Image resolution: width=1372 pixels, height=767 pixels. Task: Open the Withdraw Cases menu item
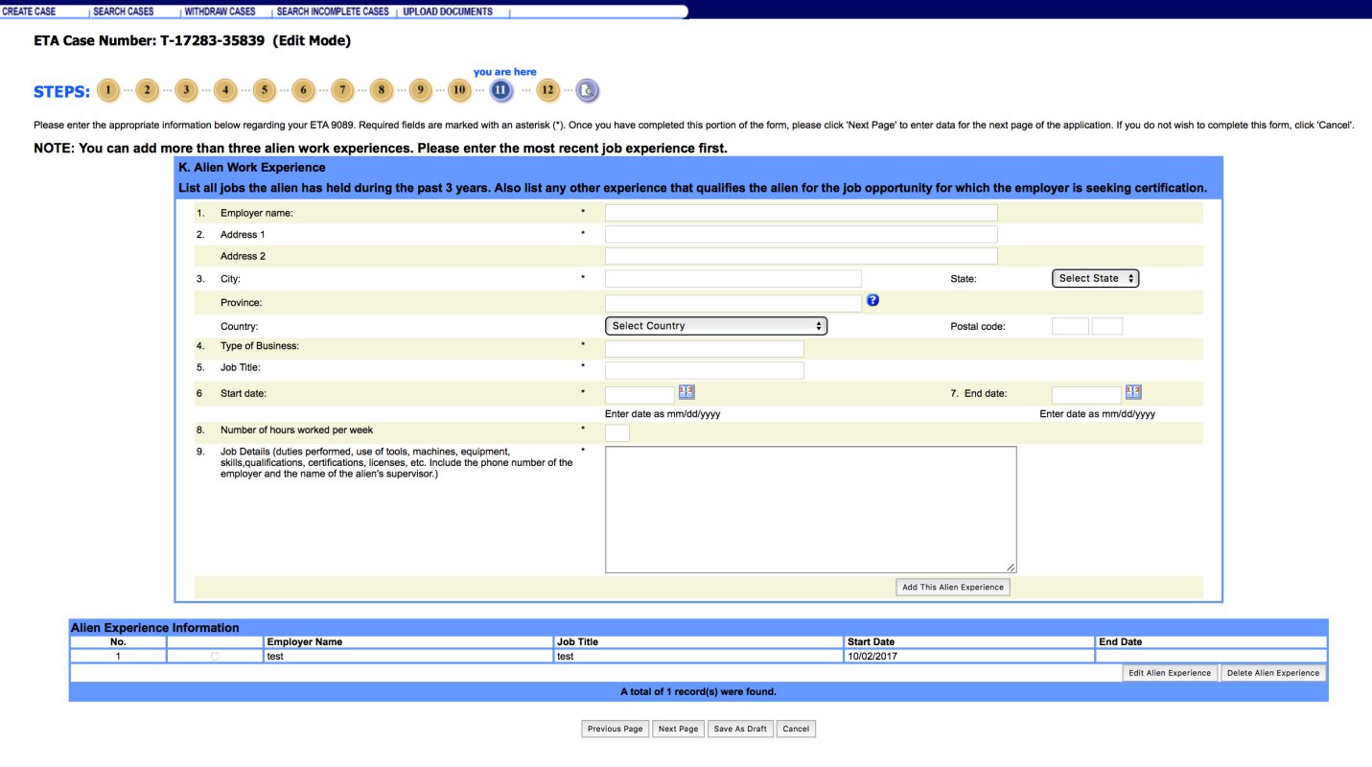coord(220,12)
